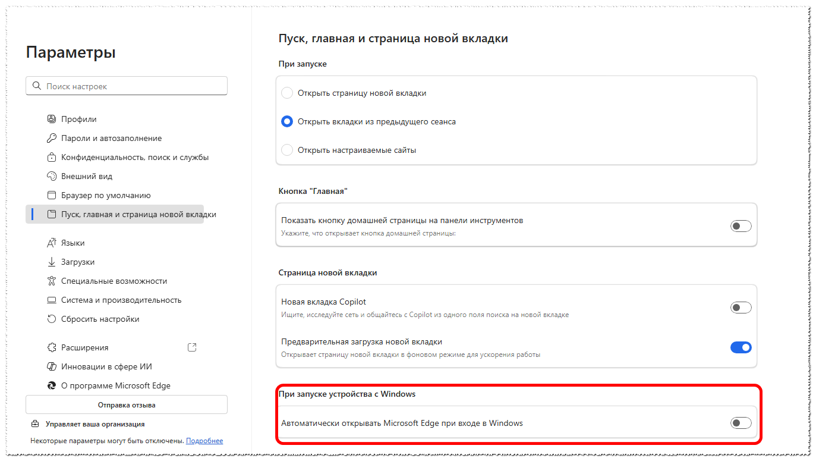The height and width of the screenshot is (461, 816).
Task: Click the key icon beside Пароли и автозаполнение
Action: [51, 138]
